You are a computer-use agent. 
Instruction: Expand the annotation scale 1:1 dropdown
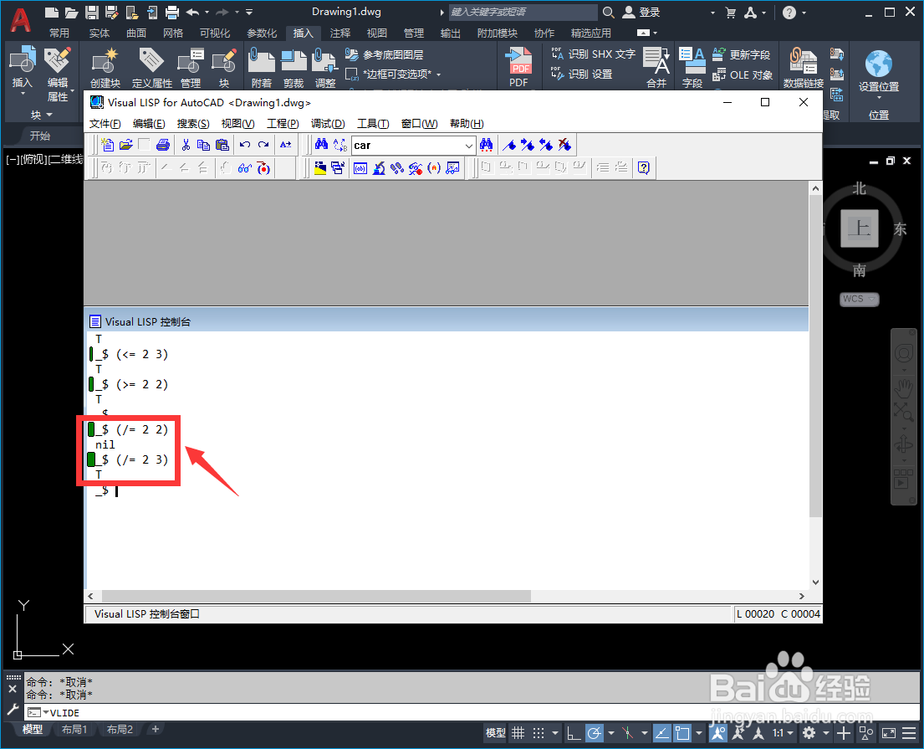click(790, 733)
